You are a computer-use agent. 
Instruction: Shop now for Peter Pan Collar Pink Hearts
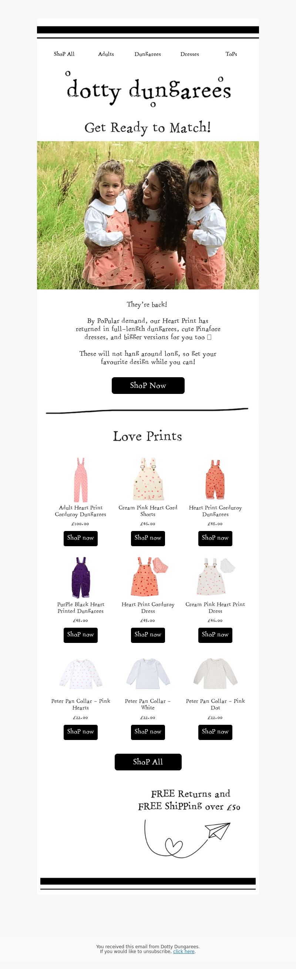point(80,732)
